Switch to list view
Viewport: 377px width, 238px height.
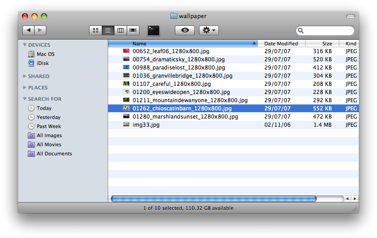point(108,30)
